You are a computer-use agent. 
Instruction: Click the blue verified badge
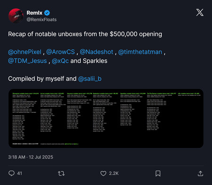tap(47, 13)
